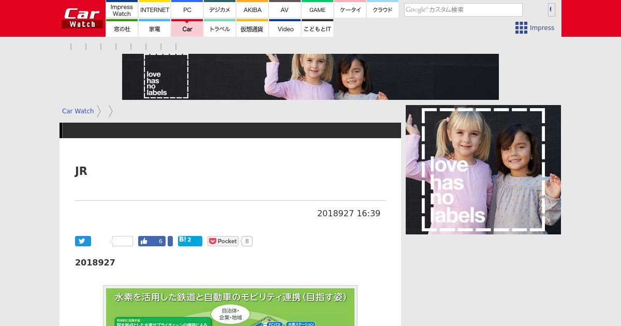Click the Car Watch logo
Image resolution: width=621 pixels, height=326 pixels.
tap(82, 18)
